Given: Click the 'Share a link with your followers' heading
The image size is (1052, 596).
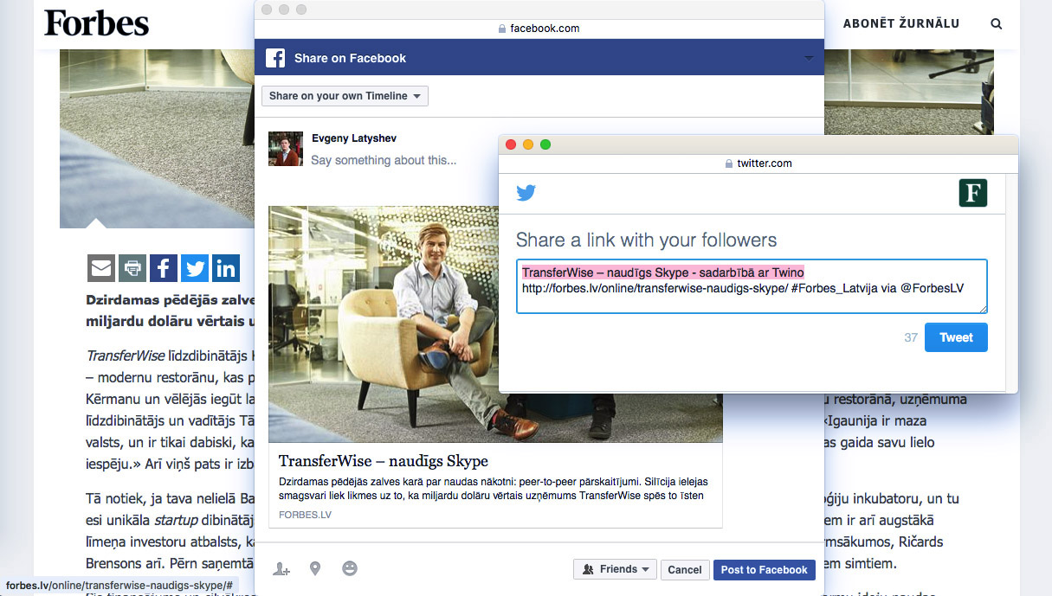Looking at the screenshot, I should coord(647,240).
